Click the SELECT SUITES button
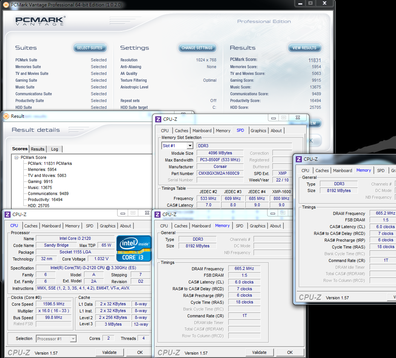 (90, 48)
